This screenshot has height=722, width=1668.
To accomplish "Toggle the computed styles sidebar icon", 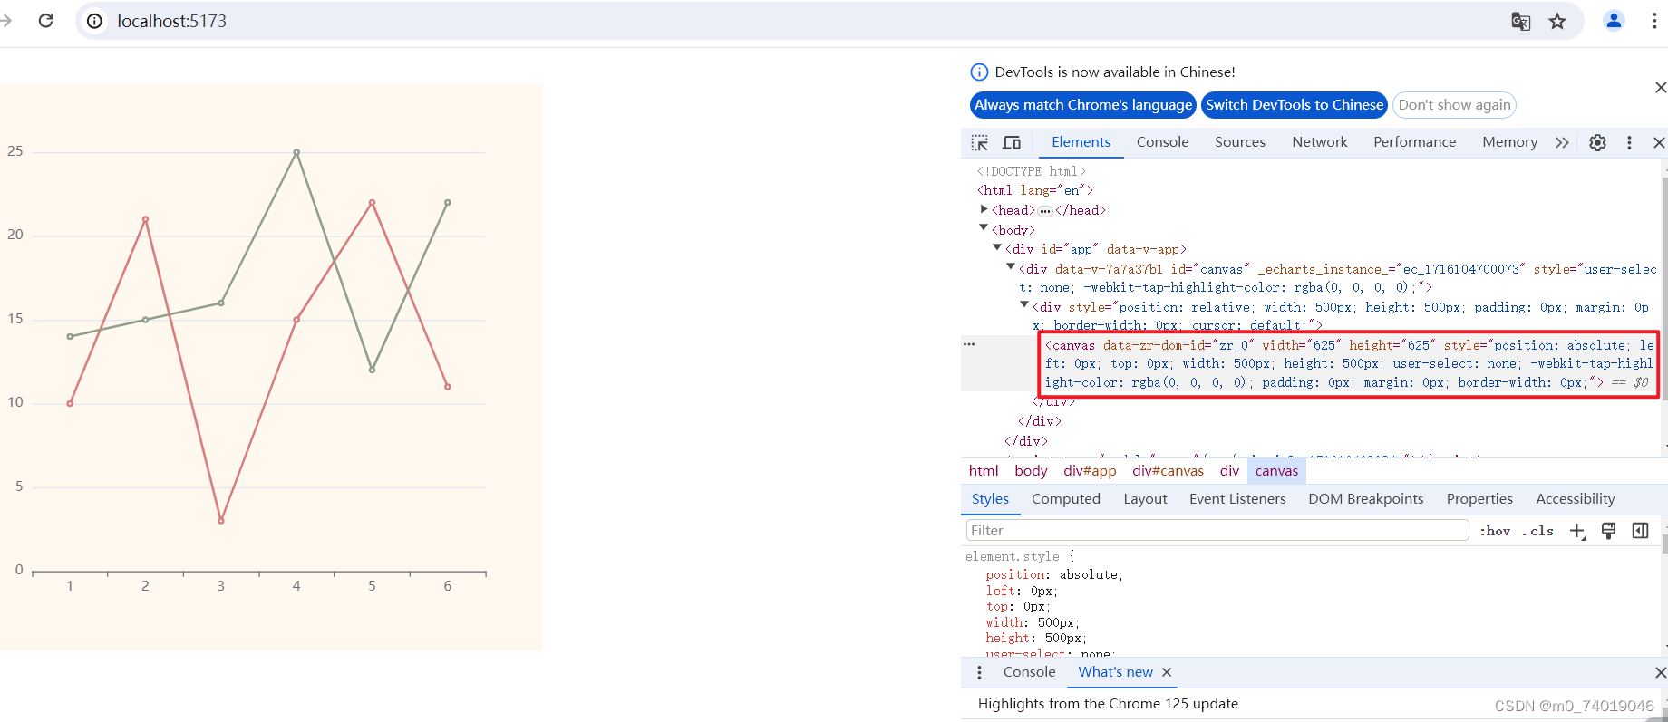I will click(x=1640, y=531).
